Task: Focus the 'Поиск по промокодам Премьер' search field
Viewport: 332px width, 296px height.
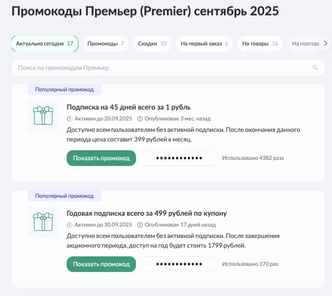Action: point(162,68)
